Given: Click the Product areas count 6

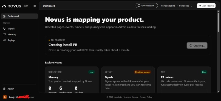Looking at the screenshot, I should click(x=61, y=88).
